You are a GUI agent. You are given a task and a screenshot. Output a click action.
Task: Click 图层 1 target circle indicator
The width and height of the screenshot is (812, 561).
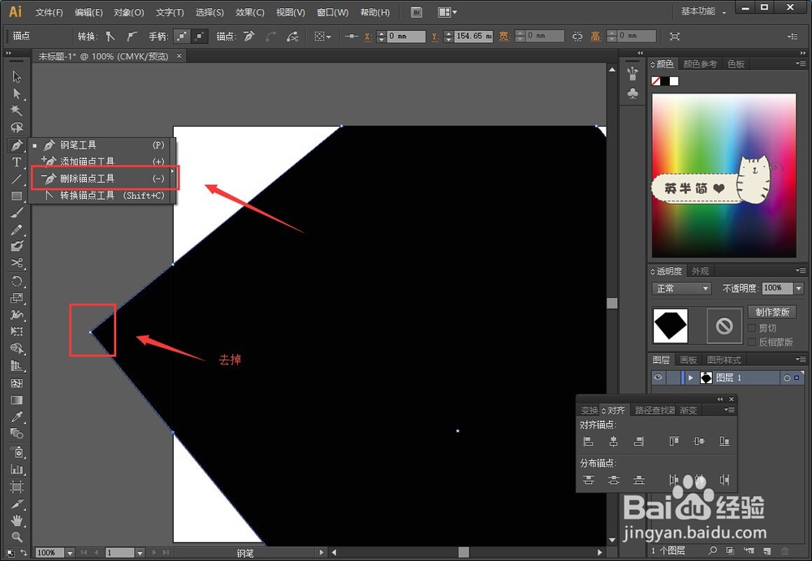coord(787,378)
